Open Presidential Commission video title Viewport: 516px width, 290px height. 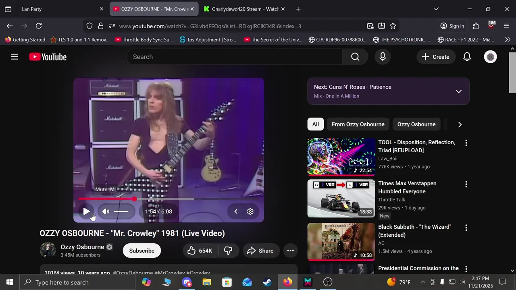coord(418,268)
